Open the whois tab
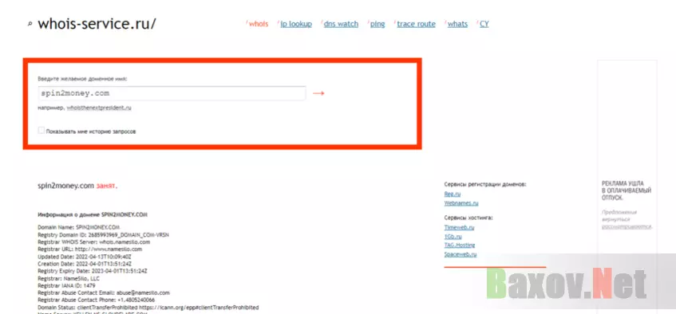The height and width of the screenshot is (314, 676). [259, 24]
